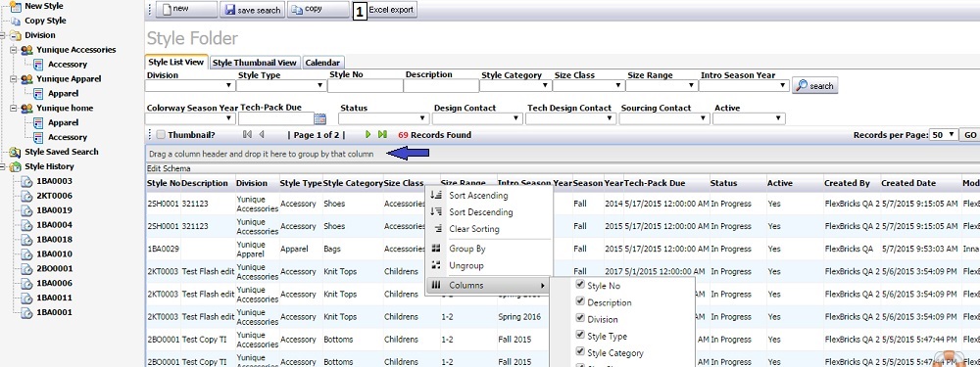The width and height of the screenshot is (980, 367).
Task: Go to the last page arrow
Action: pyautogui.click(x=382, y=134)
